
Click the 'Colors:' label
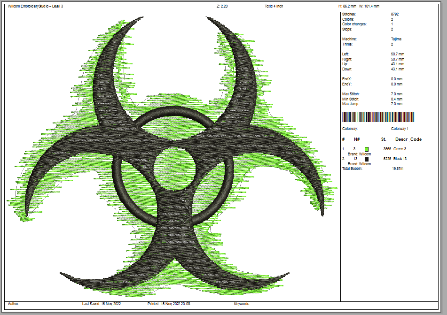click(x=348, y=19)
